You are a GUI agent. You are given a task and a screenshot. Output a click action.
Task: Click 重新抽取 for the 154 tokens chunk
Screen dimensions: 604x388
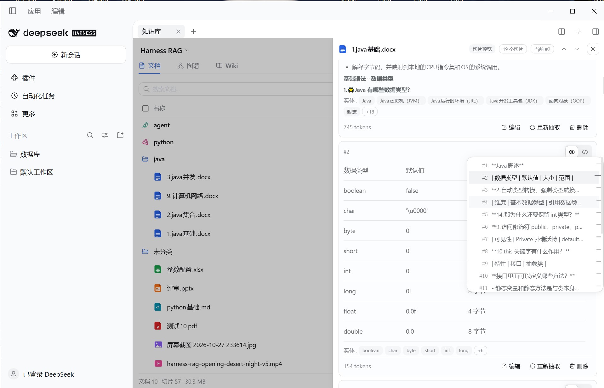545,366
